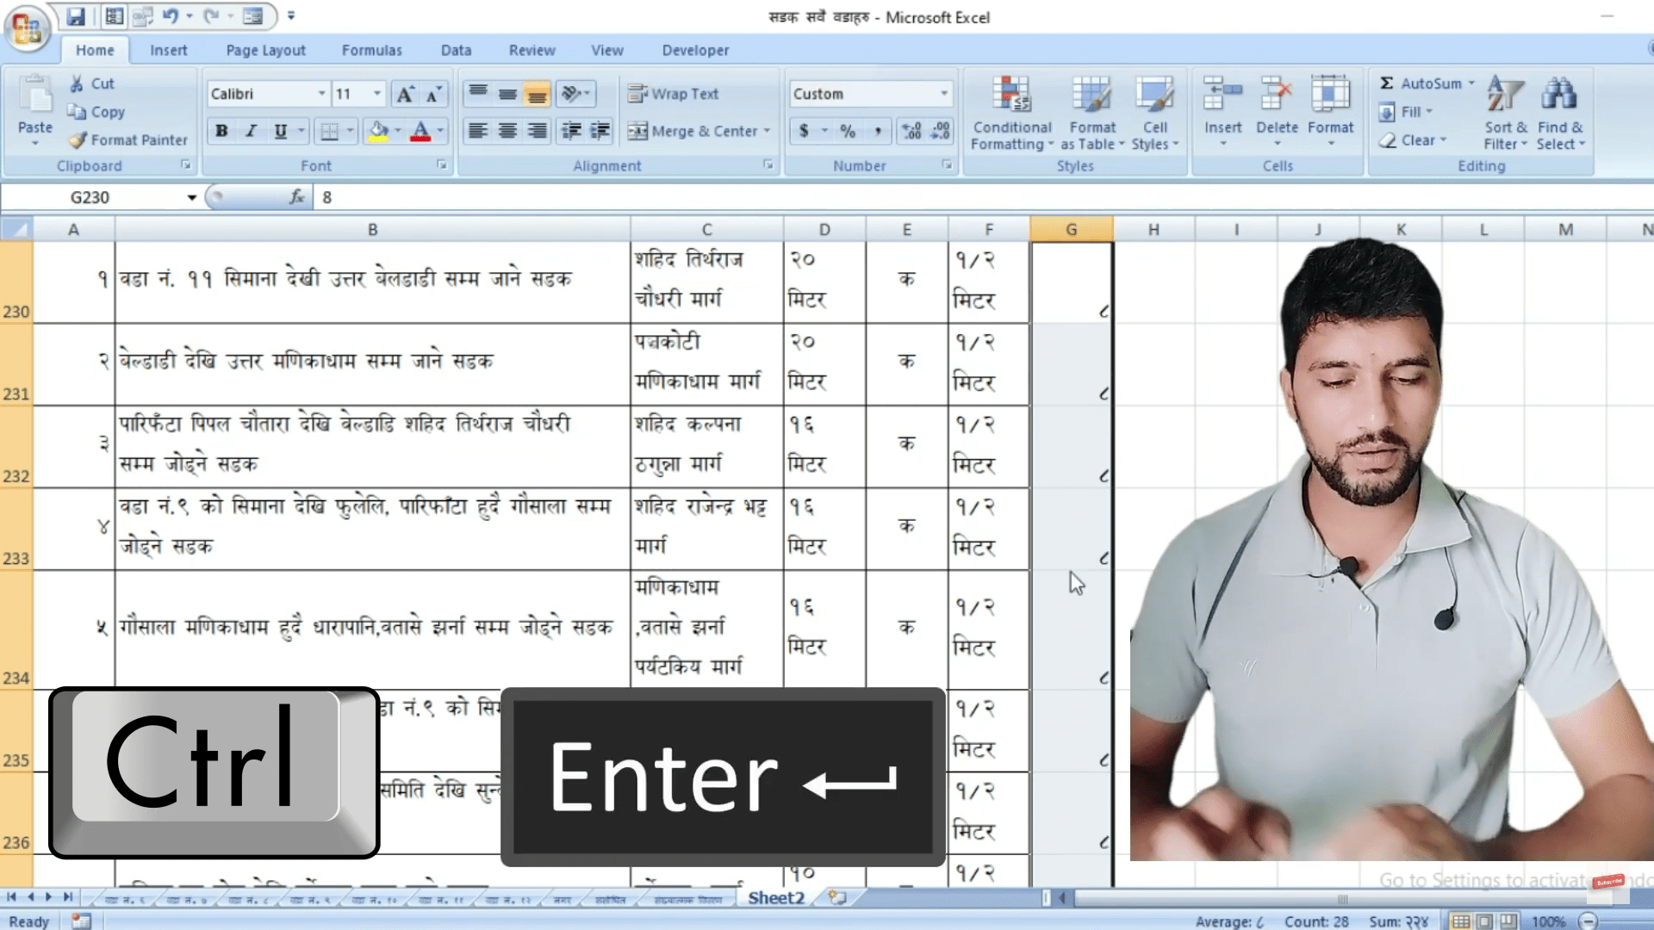1654x930 pixels.
Task: Click the Grow Font icon
Action: click(x=405, y=94)
